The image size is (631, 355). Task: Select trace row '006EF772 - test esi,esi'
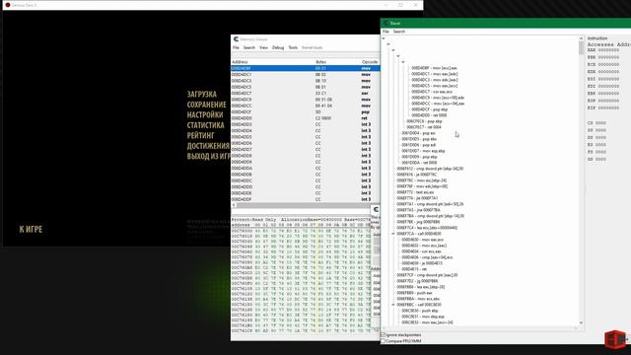(x=415, y=192)
